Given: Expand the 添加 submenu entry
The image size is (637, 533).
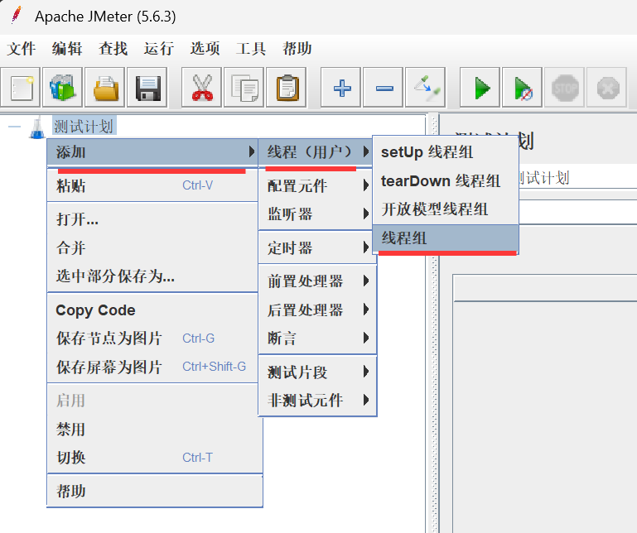Looking at the screenshot, I should pos(152,152).
